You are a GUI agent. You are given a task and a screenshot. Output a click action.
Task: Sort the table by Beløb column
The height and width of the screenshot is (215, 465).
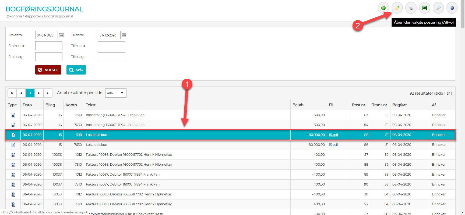(298, 105)
